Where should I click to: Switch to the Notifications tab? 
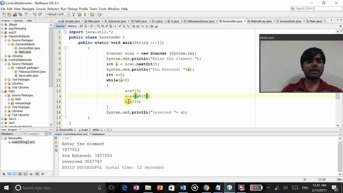coord(99,134)
